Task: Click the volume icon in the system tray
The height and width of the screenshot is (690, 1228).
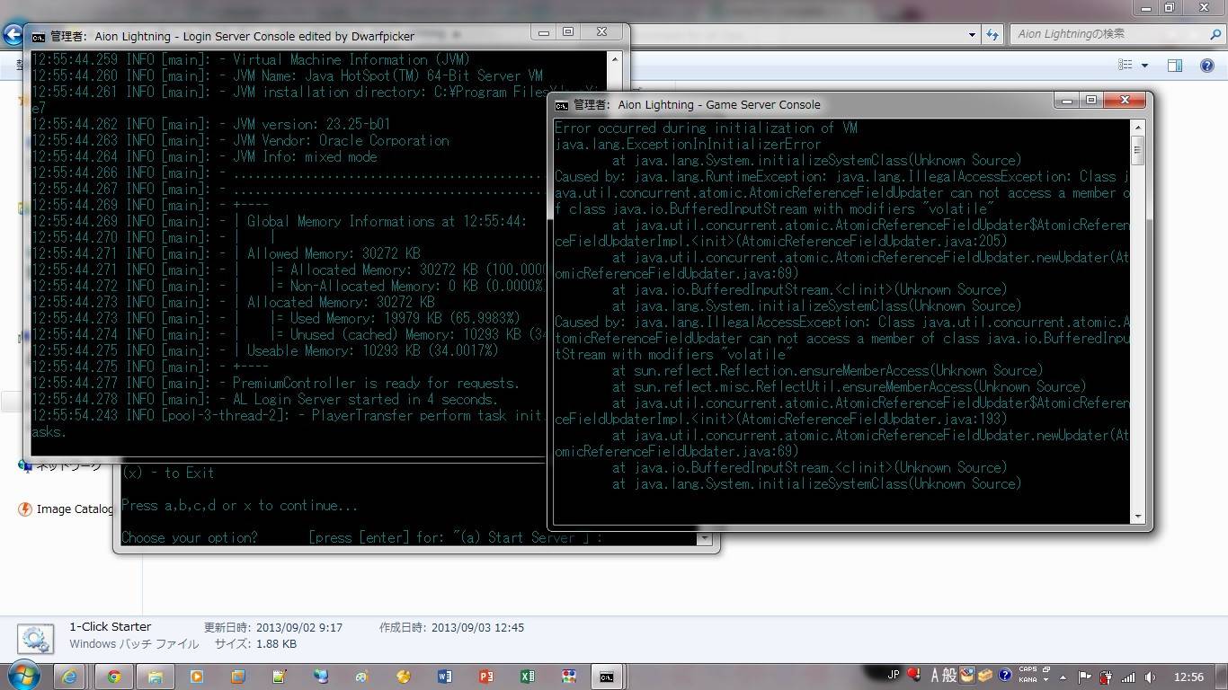Action: [x=1149, y=677]
